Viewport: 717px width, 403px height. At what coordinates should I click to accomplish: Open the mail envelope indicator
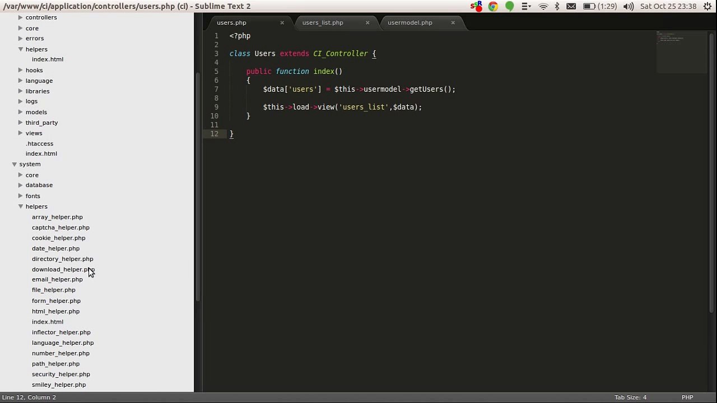click(x=571, y=7)
